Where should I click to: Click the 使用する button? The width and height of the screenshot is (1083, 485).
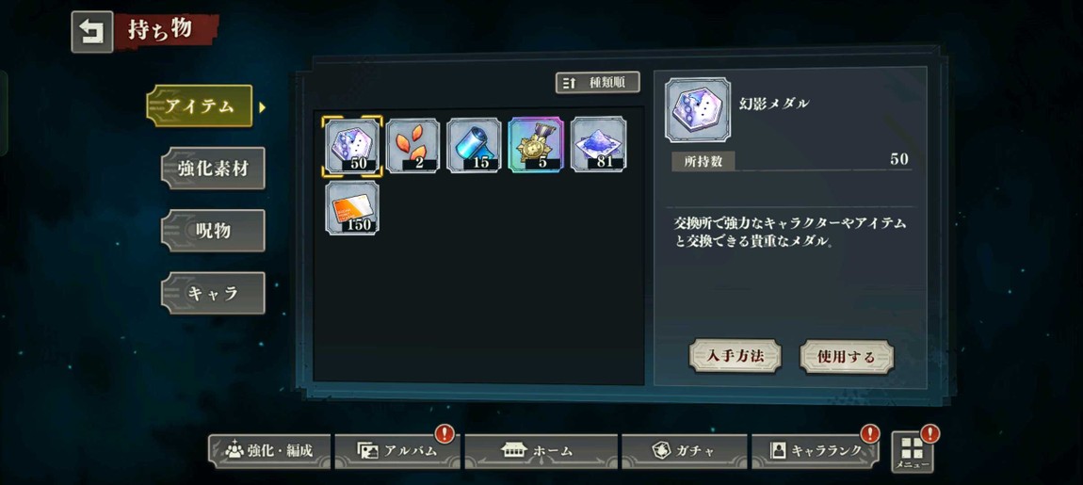(x=847, y=357)
